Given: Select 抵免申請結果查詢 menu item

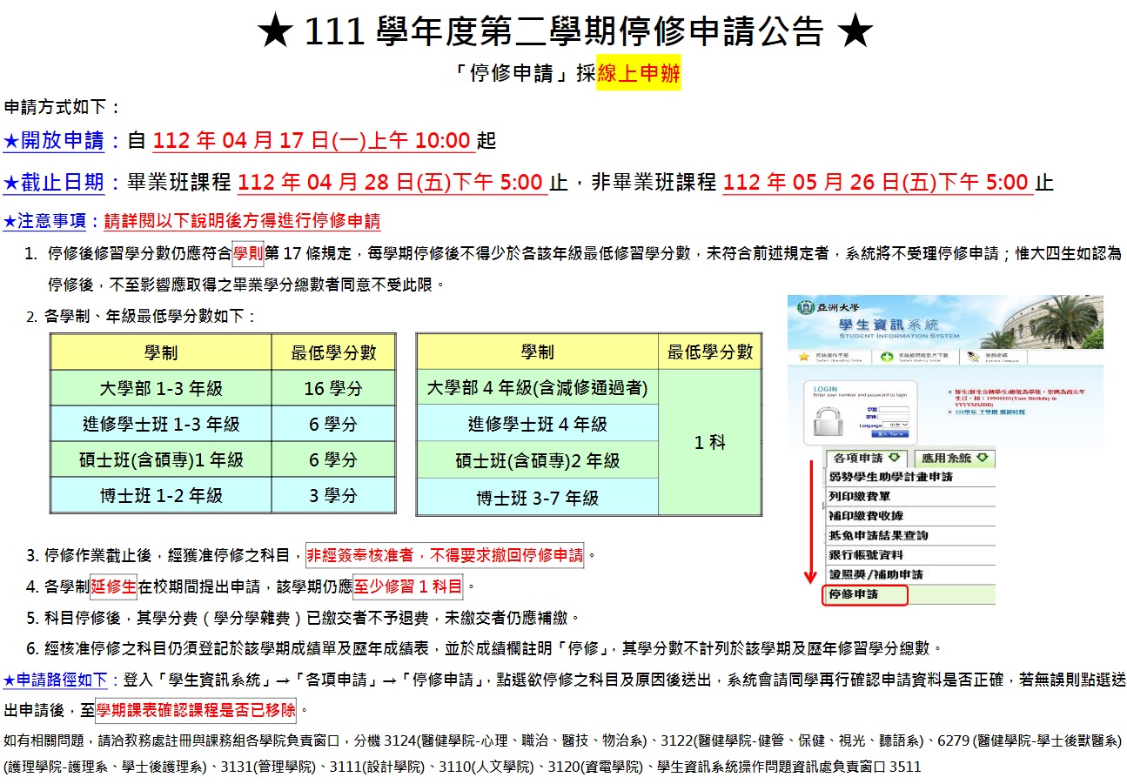Looking at the screenshot, I should click(909, 535).
